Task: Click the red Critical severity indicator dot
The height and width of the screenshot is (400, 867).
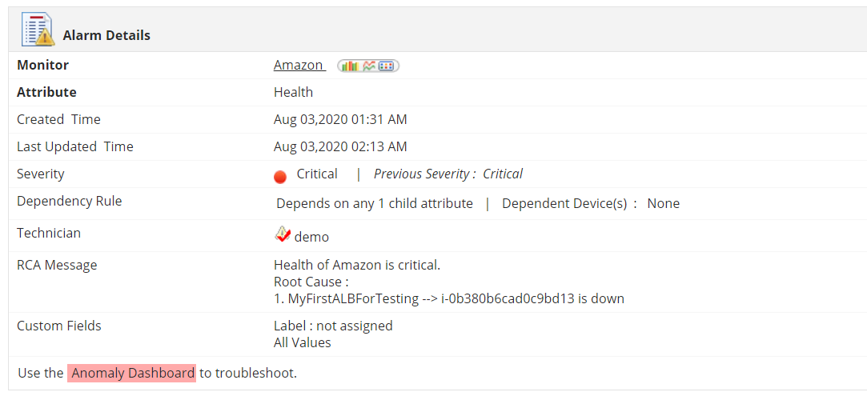Action: coord(280,177)
